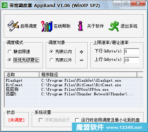Click the 下行 (kByte/s) input field

pos(132,51)
